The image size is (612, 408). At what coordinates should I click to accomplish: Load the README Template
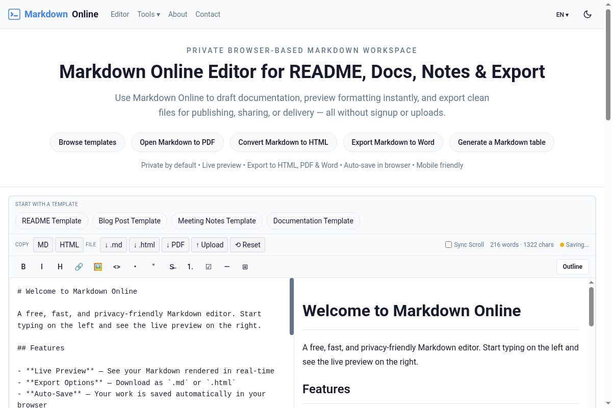[x=52, y=221]
